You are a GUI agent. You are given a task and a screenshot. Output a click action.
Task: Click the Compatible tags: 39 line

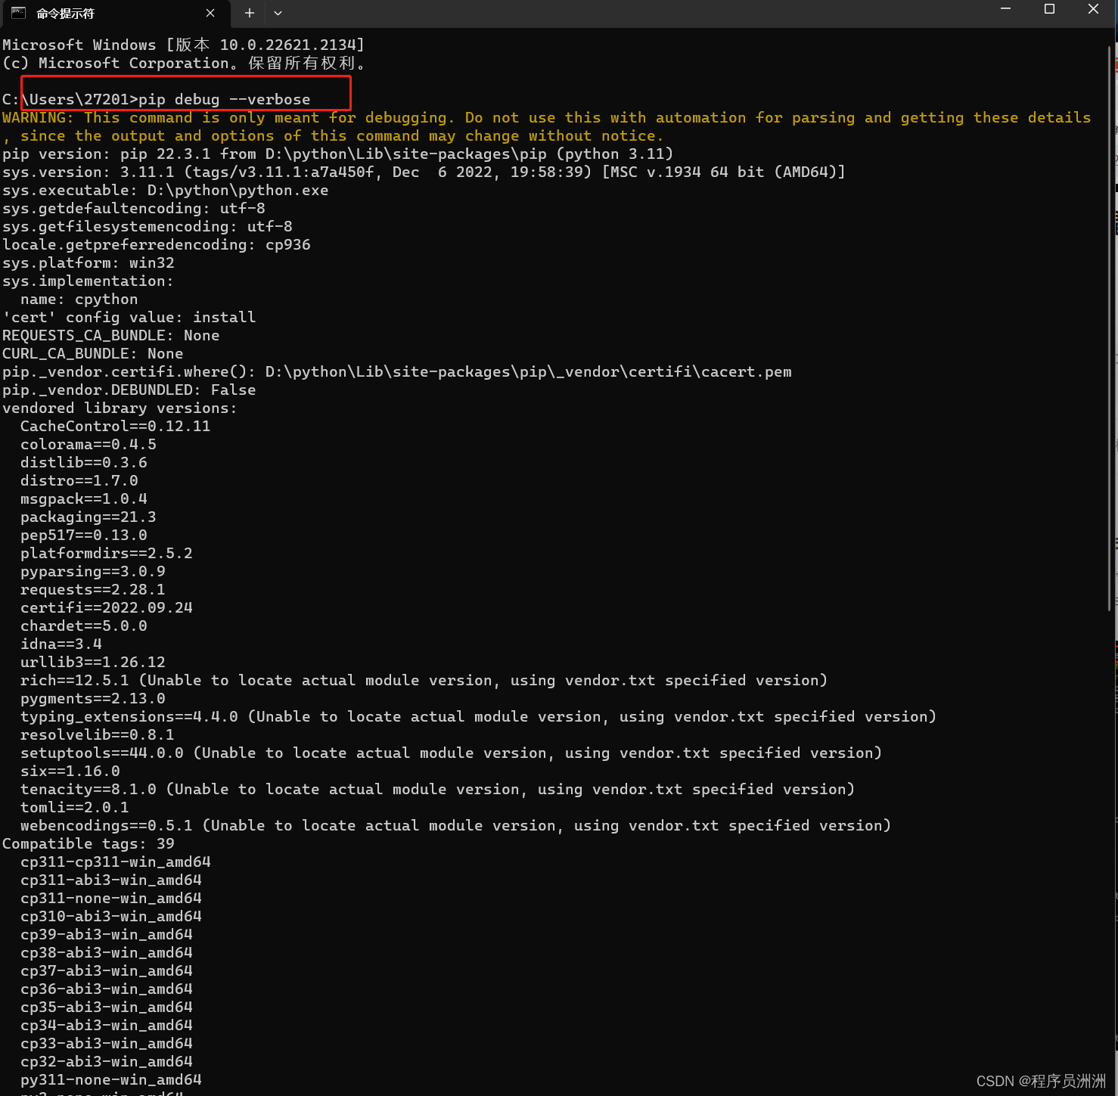(89, 843)
